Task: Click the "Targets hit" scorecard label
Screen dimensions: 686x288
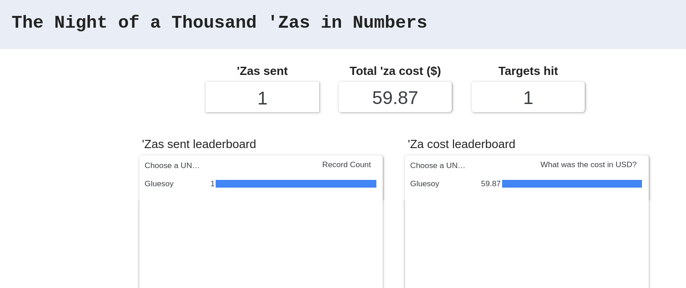Action: [x=528, y=71]
